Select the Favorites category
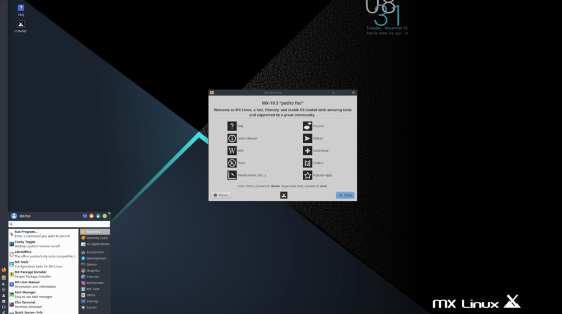The image size is (562, 314). (95, 232)
